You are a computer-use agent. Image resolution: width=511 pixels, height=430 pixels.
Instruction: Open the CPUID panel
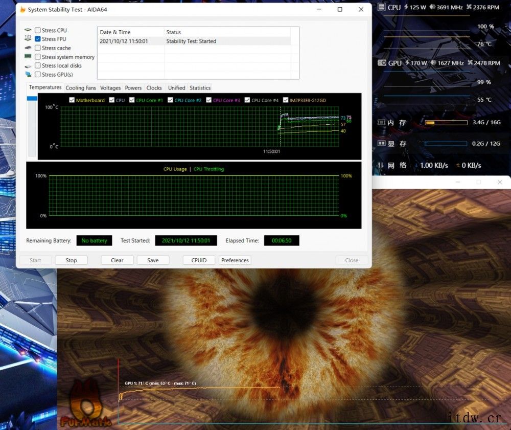(x=199, y=260)
